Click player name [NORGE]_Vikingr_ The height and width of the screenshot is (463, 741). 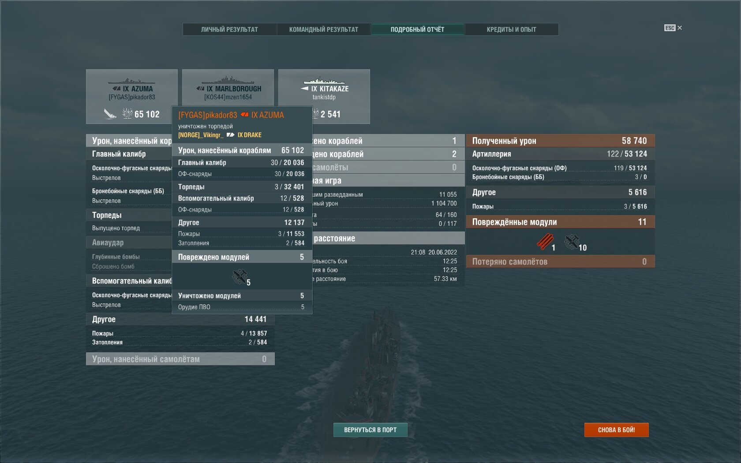click(201, 135)
